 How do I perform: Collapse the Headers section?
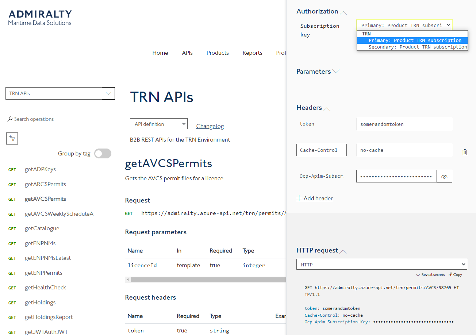coord(327,108)
